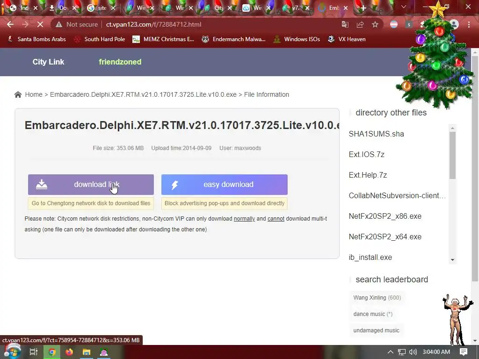Switch to the 'Do' tab
479x359 pixels.
click(x=62, y=8)
